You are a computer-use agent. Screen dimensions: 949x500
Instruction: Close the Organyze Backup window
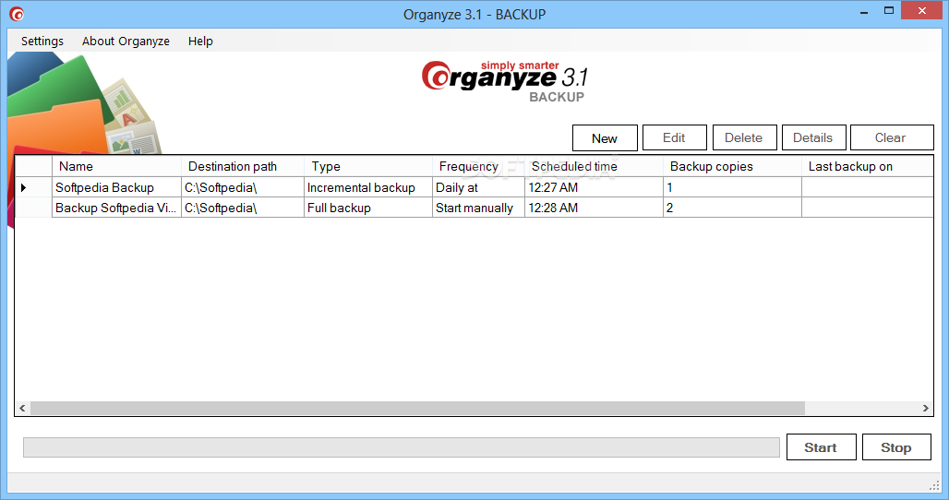[922, 11]
